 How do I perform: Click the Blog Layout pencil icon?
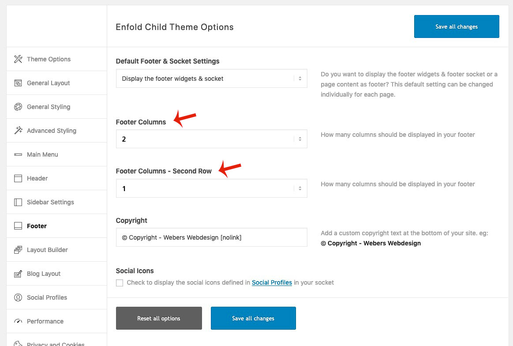18,274
